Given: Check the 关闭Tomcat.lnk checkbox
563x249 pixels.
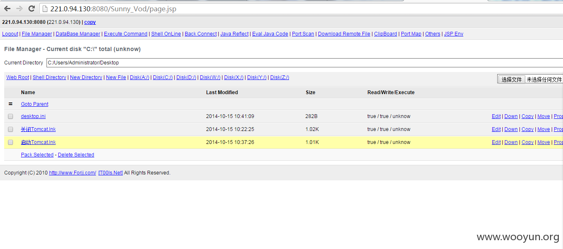Looking at the screenshot, I should point(10,129).
